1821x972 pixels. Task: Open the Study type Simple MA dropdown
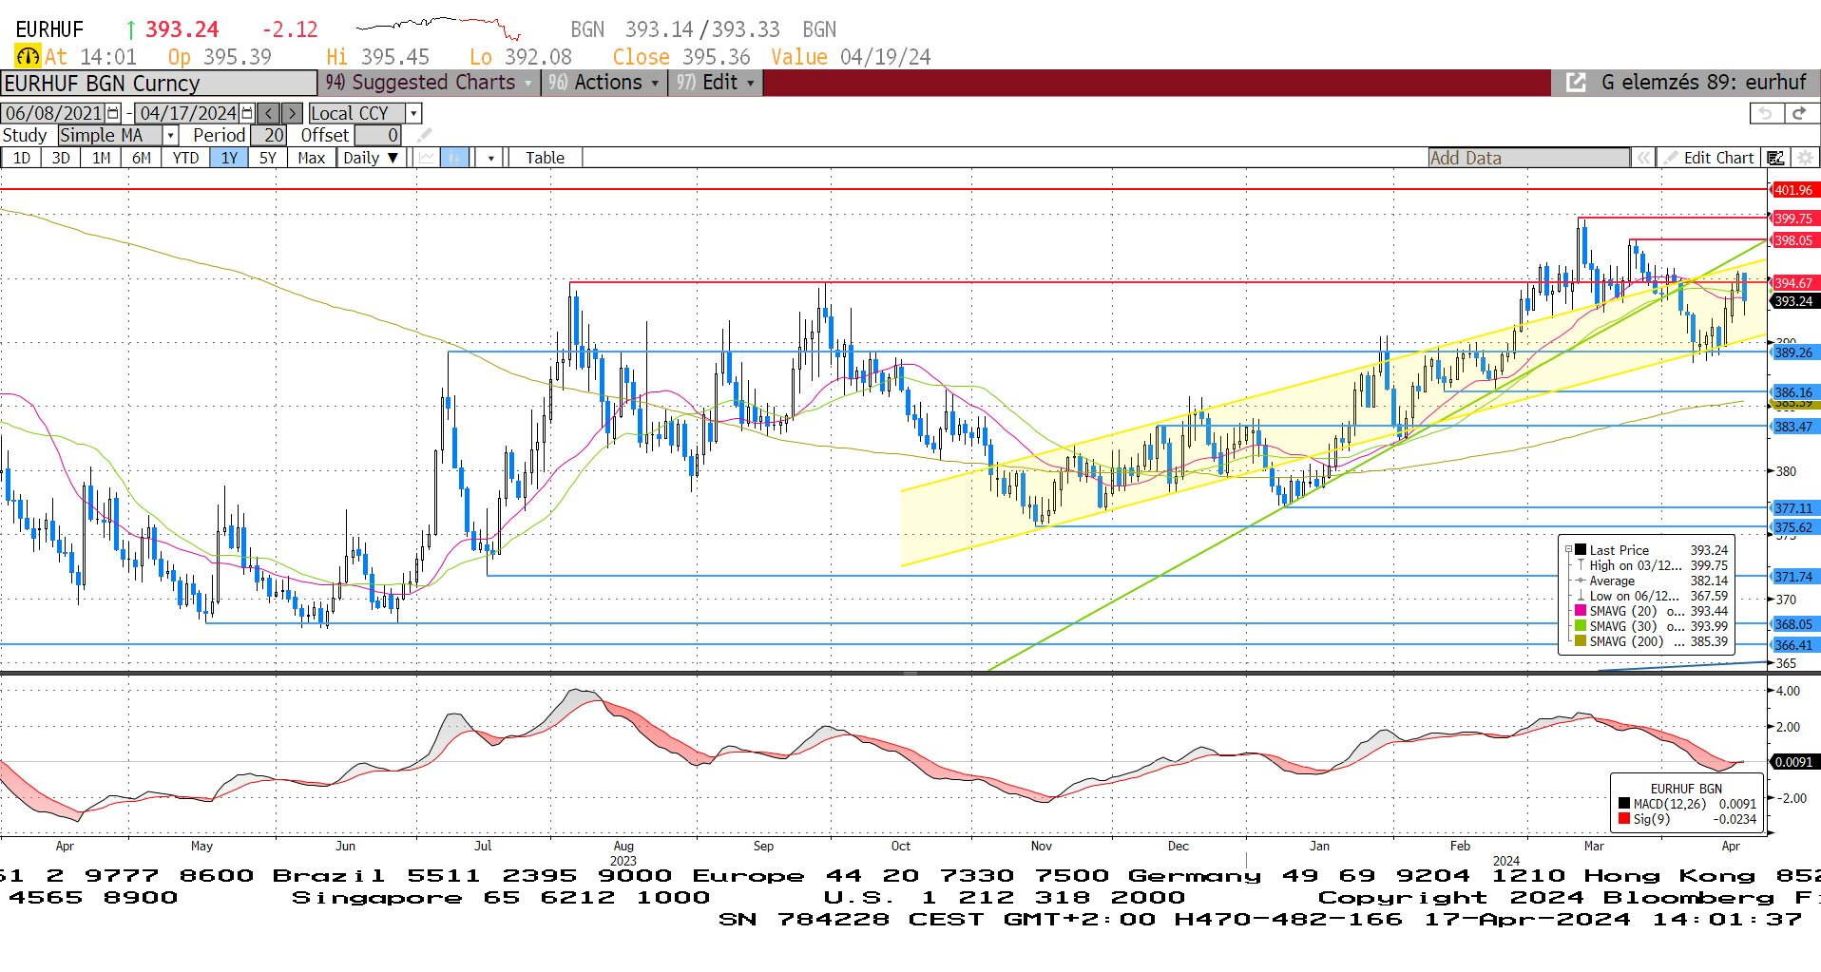171,135
